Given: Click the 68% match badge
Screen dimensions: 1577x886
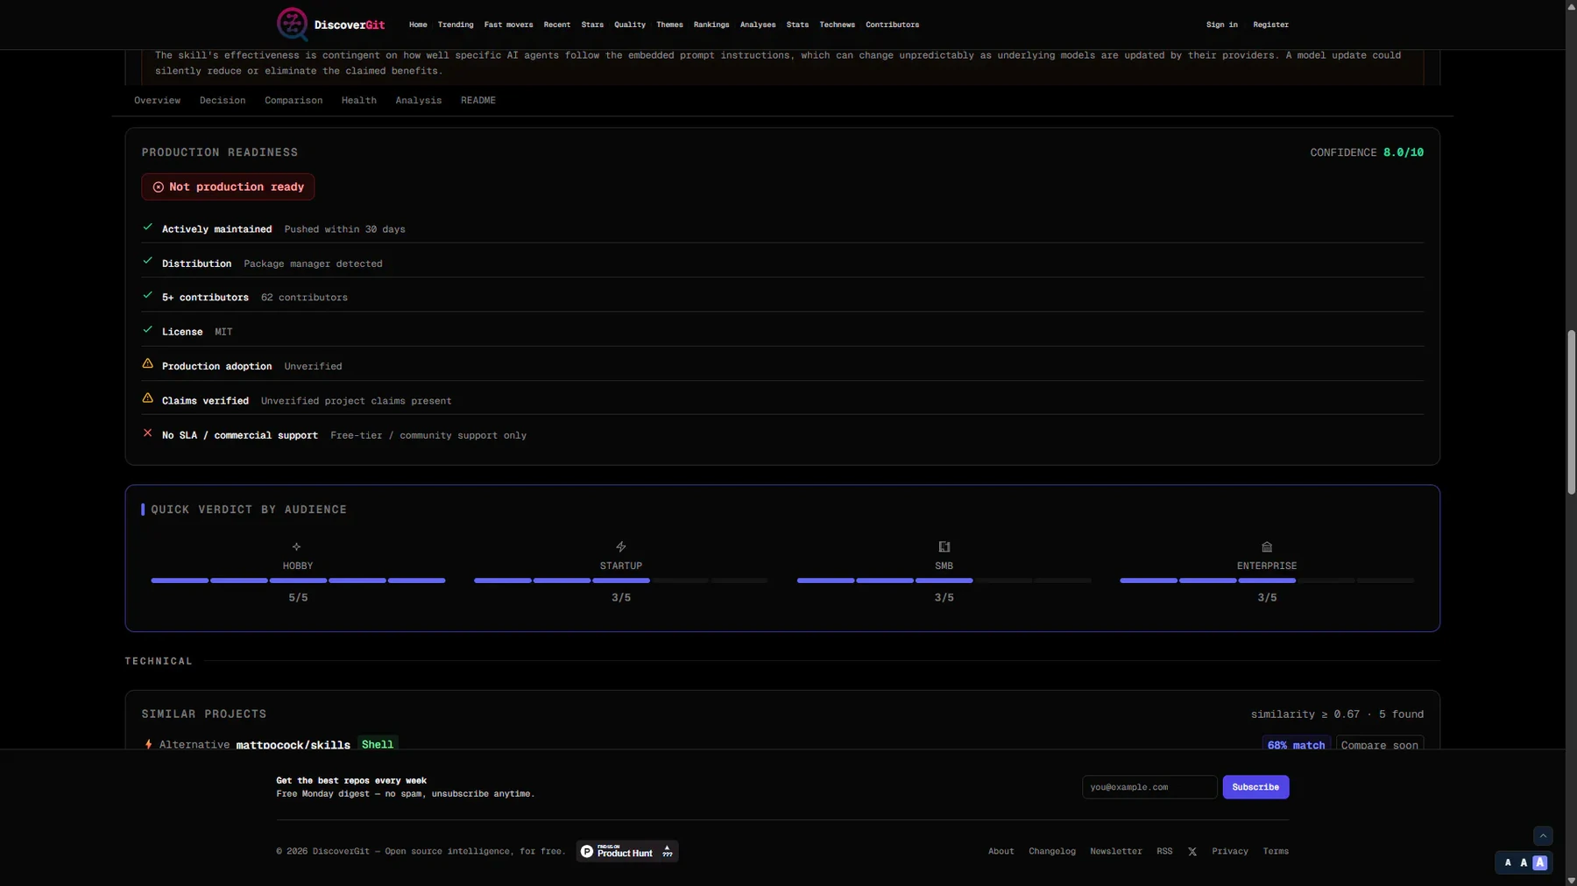Looking at the screenshot, I should coord(1296,745).
